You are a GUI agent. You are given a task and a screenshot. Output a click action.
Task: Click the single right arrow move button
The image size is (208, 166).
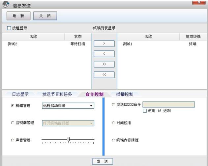pos(104,43)
